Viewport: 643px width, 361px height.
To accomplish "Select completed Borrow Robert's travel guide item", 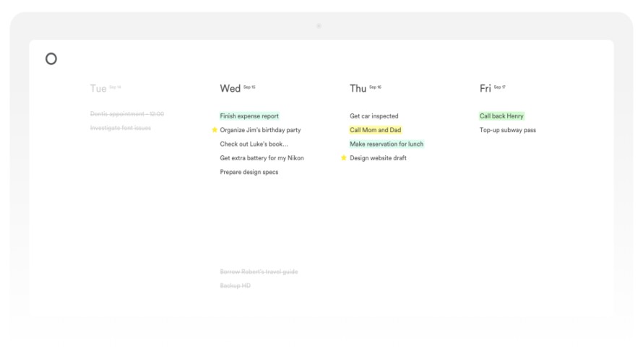I will (259, 272).
